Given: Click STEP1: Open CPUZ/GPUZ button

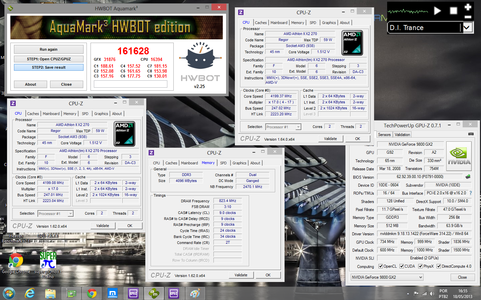Looking at the screenshot, I should 49,59.
